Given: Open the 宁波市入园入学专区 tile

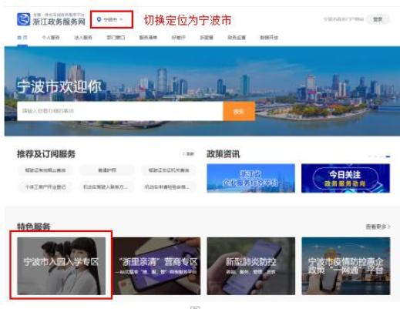Looking at the screenshot, I should coord(61,266).
